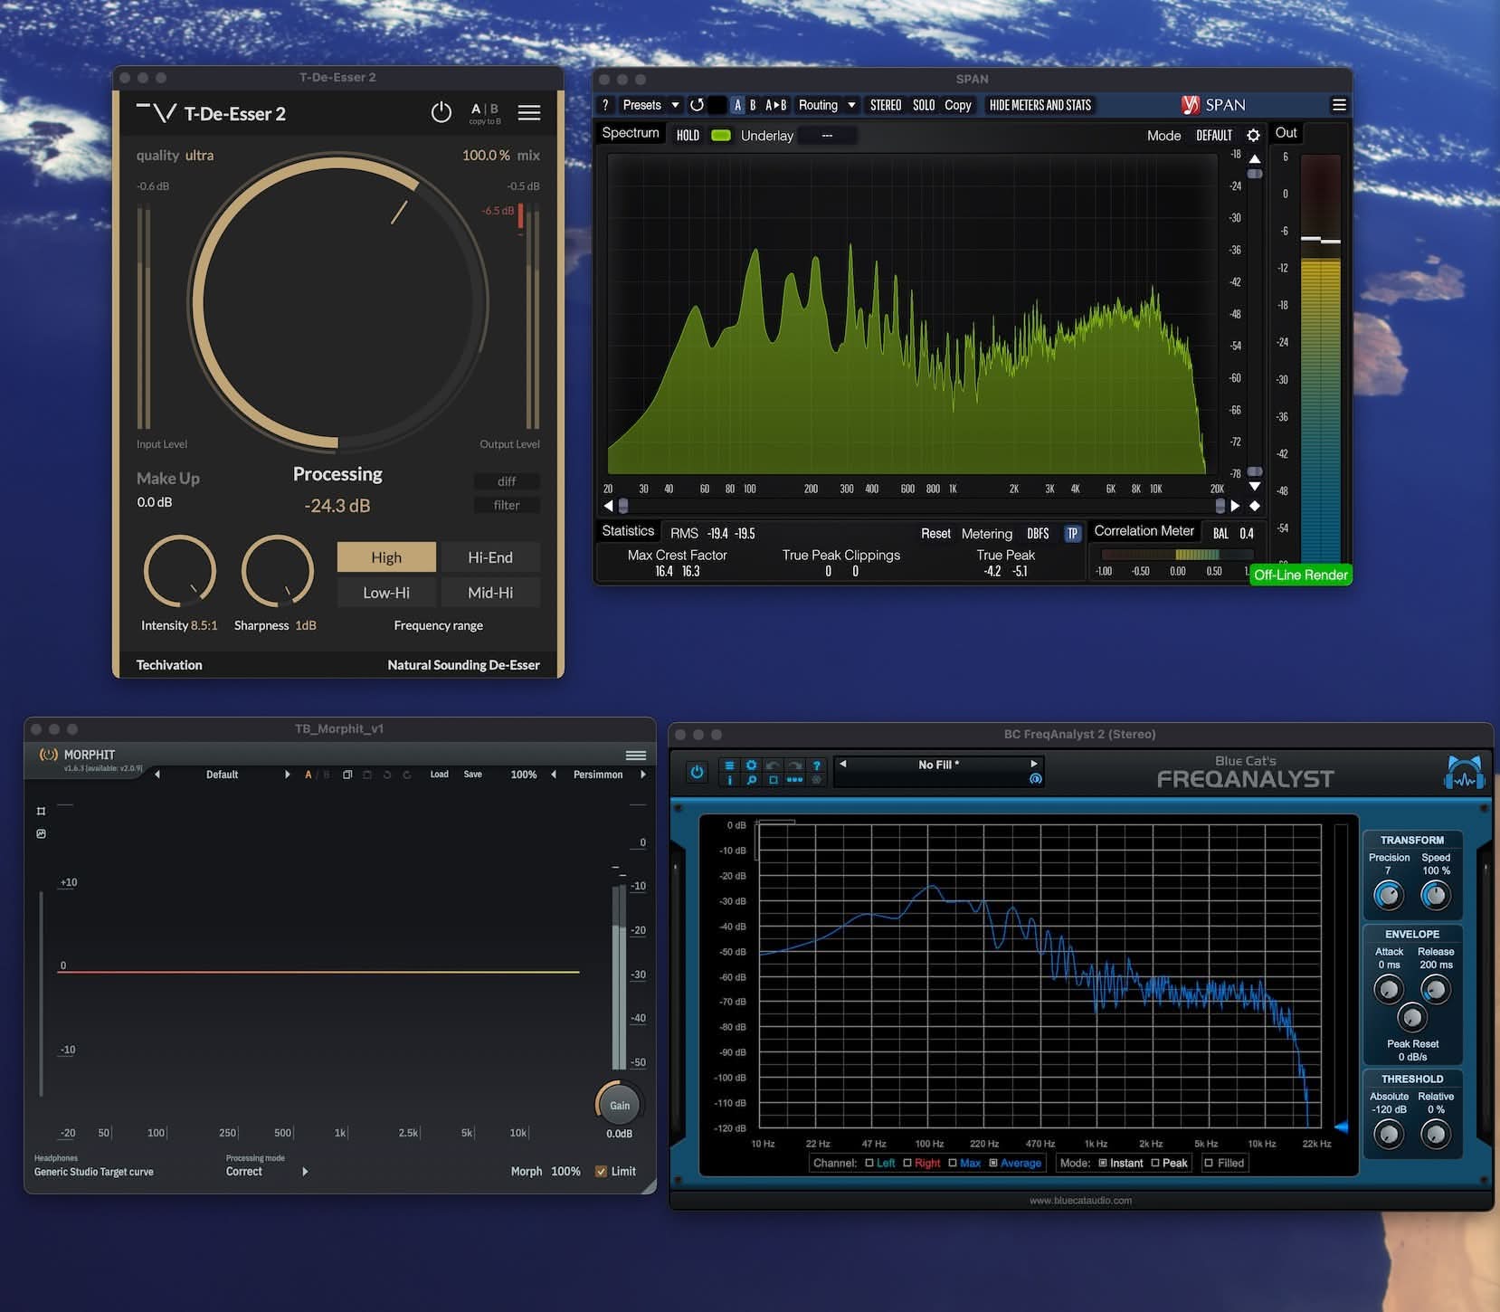Toggle FreqAnalyst power bypass icon
Screen dimensions: 1500x1312
pyautogui.click(x=697, y=772)
